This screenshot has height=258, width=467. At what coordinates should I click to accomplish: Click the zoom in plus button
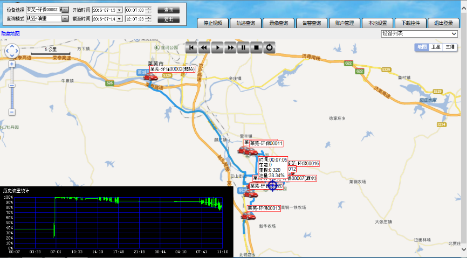pos(11,64)
